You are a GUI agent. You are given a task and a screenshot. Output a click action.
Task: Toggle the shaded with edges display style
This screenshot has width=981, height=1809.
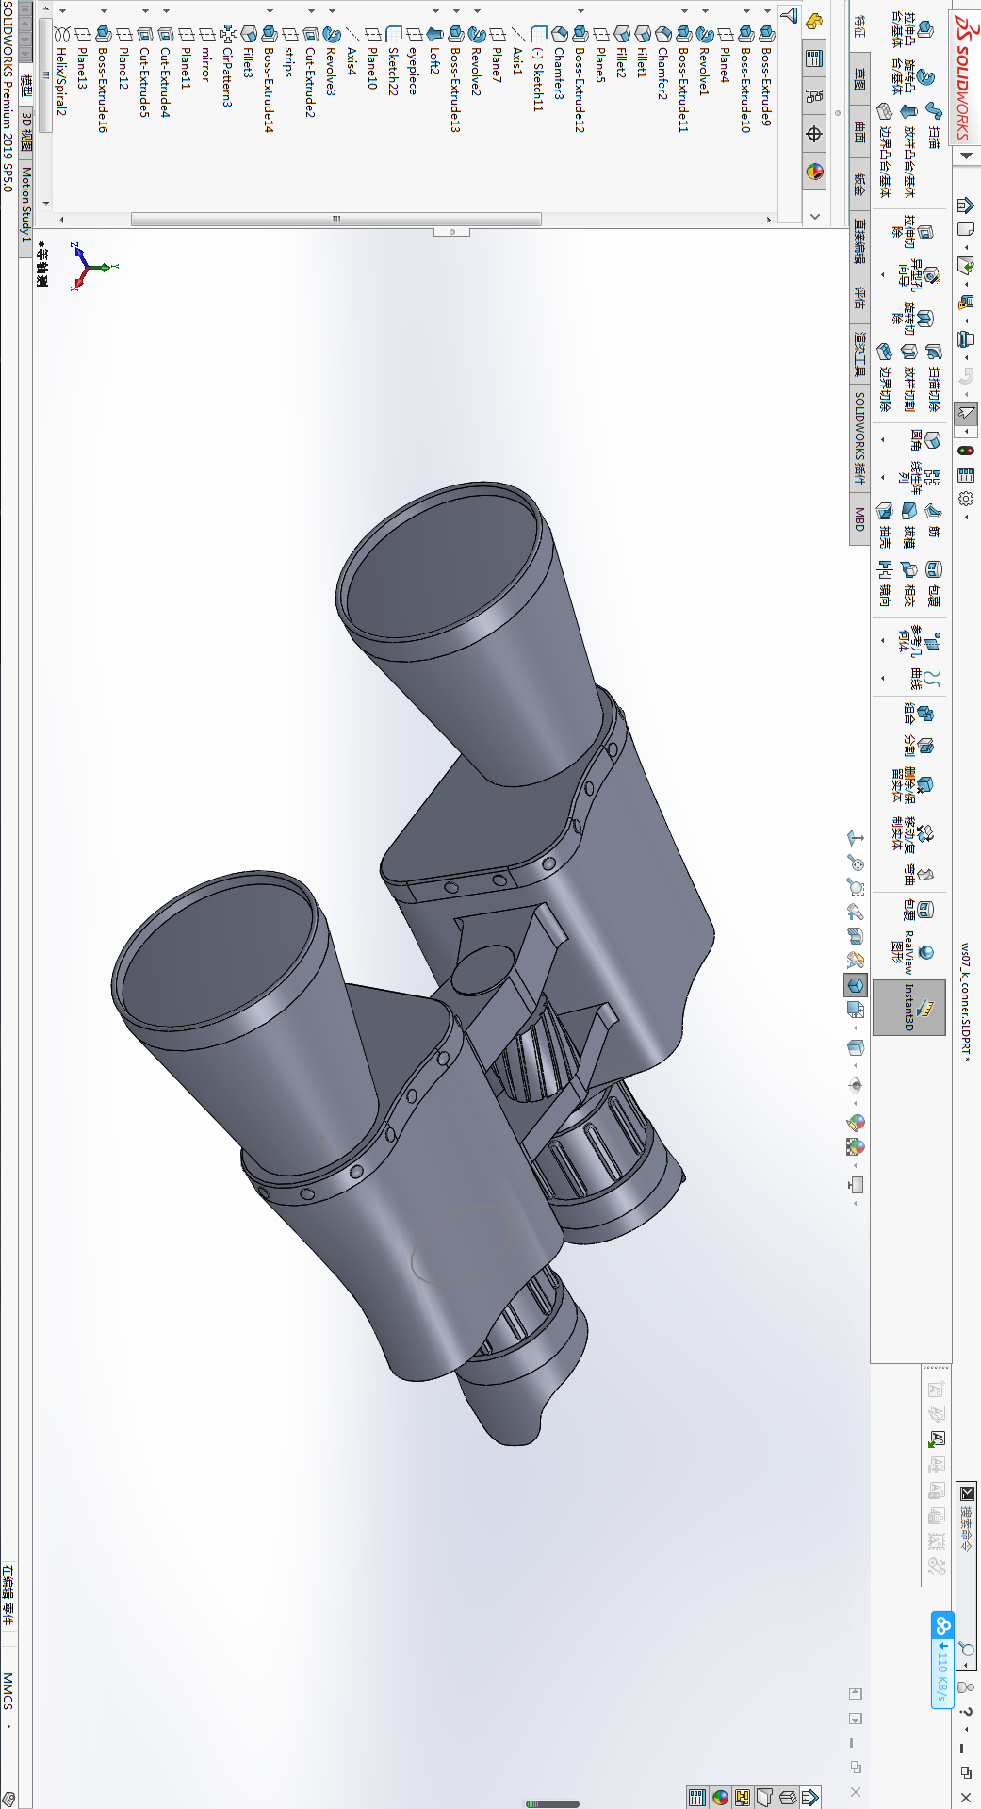point(856,985)
